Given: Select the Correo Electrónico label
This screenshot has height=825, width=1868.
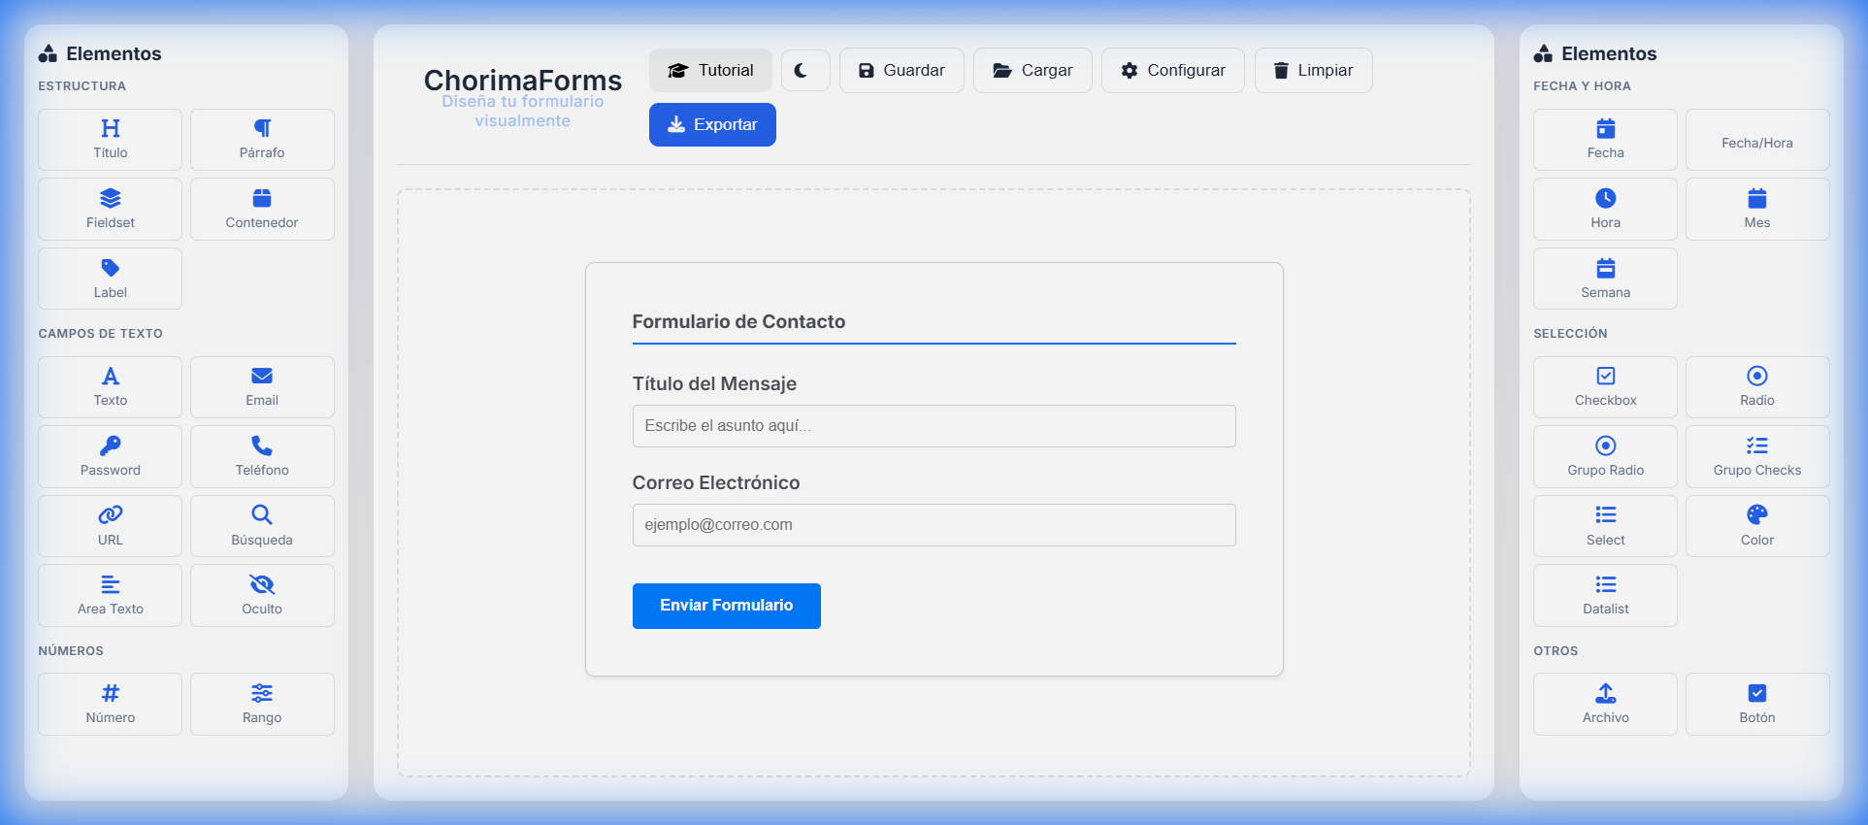Looking at the screenshot, I should click(716, 482).
